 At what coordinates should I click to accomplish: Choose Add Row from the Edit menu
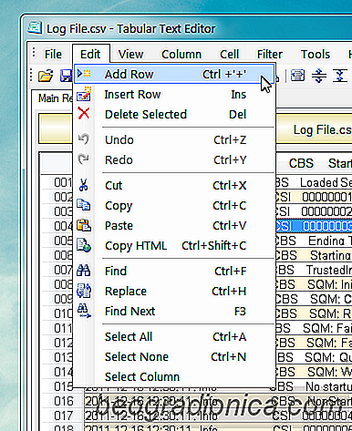[174, 74]
